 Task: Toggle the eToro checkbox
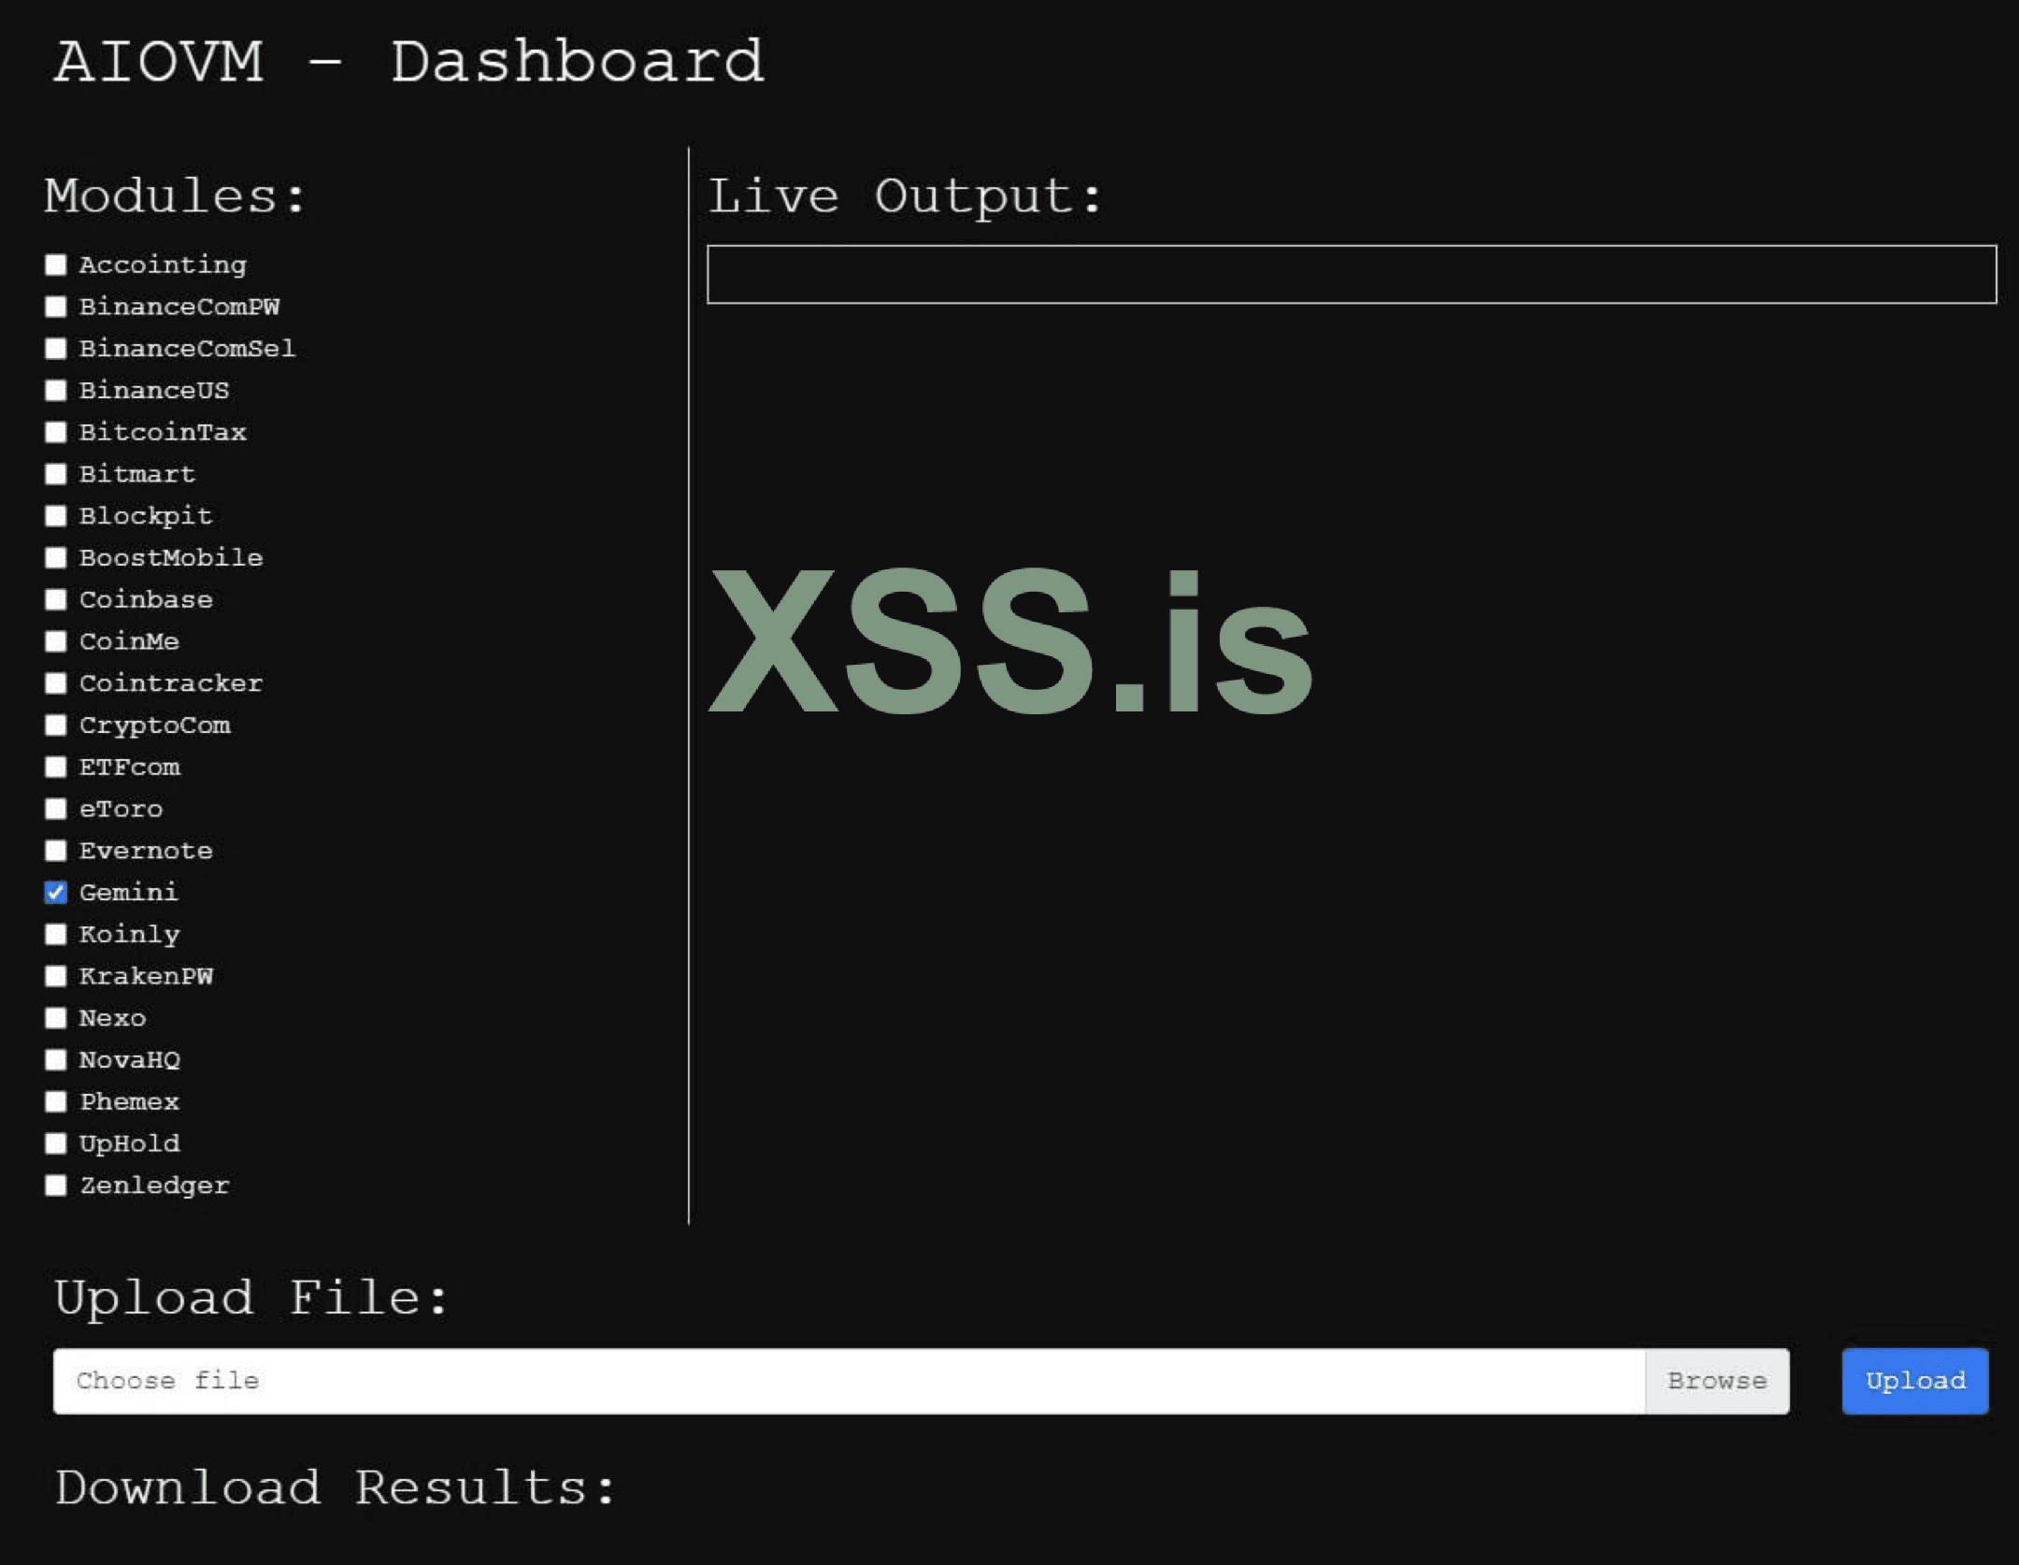[x=56, y=809]
